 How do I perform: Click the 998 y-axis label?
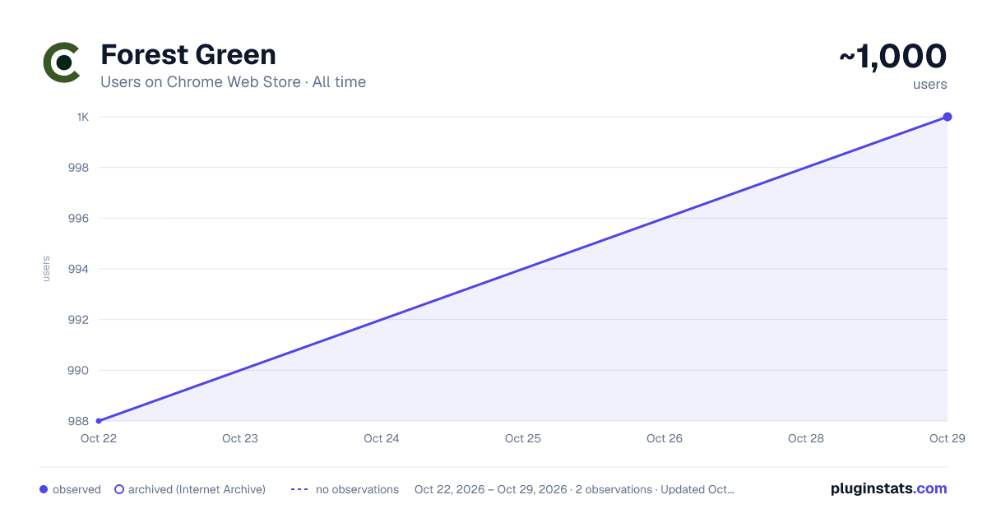79,168
